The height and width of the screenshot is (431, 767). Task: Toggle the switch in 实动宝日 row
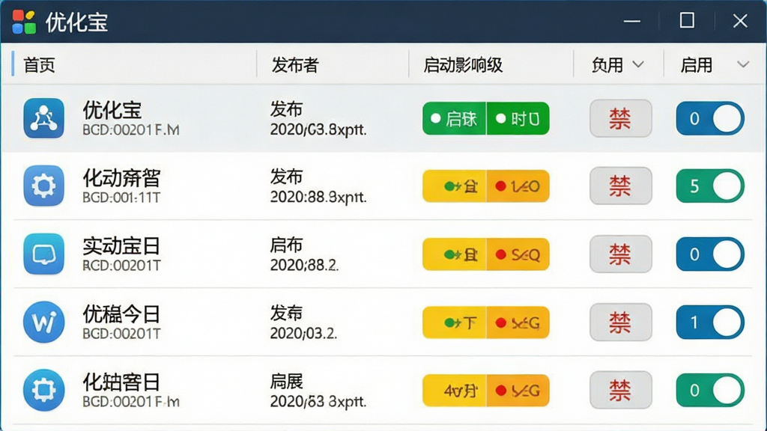[x=710, y=254]
